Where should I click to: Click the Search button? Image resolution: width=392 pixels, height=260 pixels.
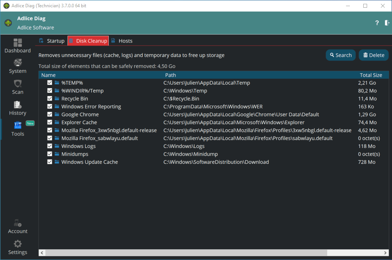pyautogui.click(x=341, y=55)
